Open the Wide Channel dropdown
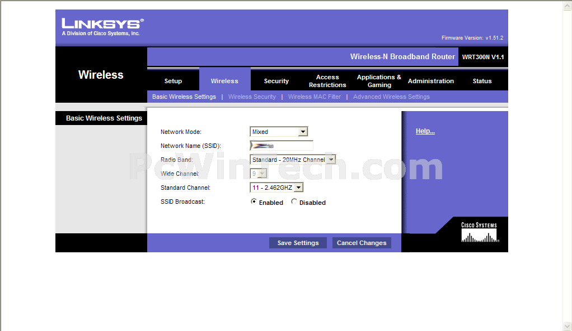 pos(258,174)
